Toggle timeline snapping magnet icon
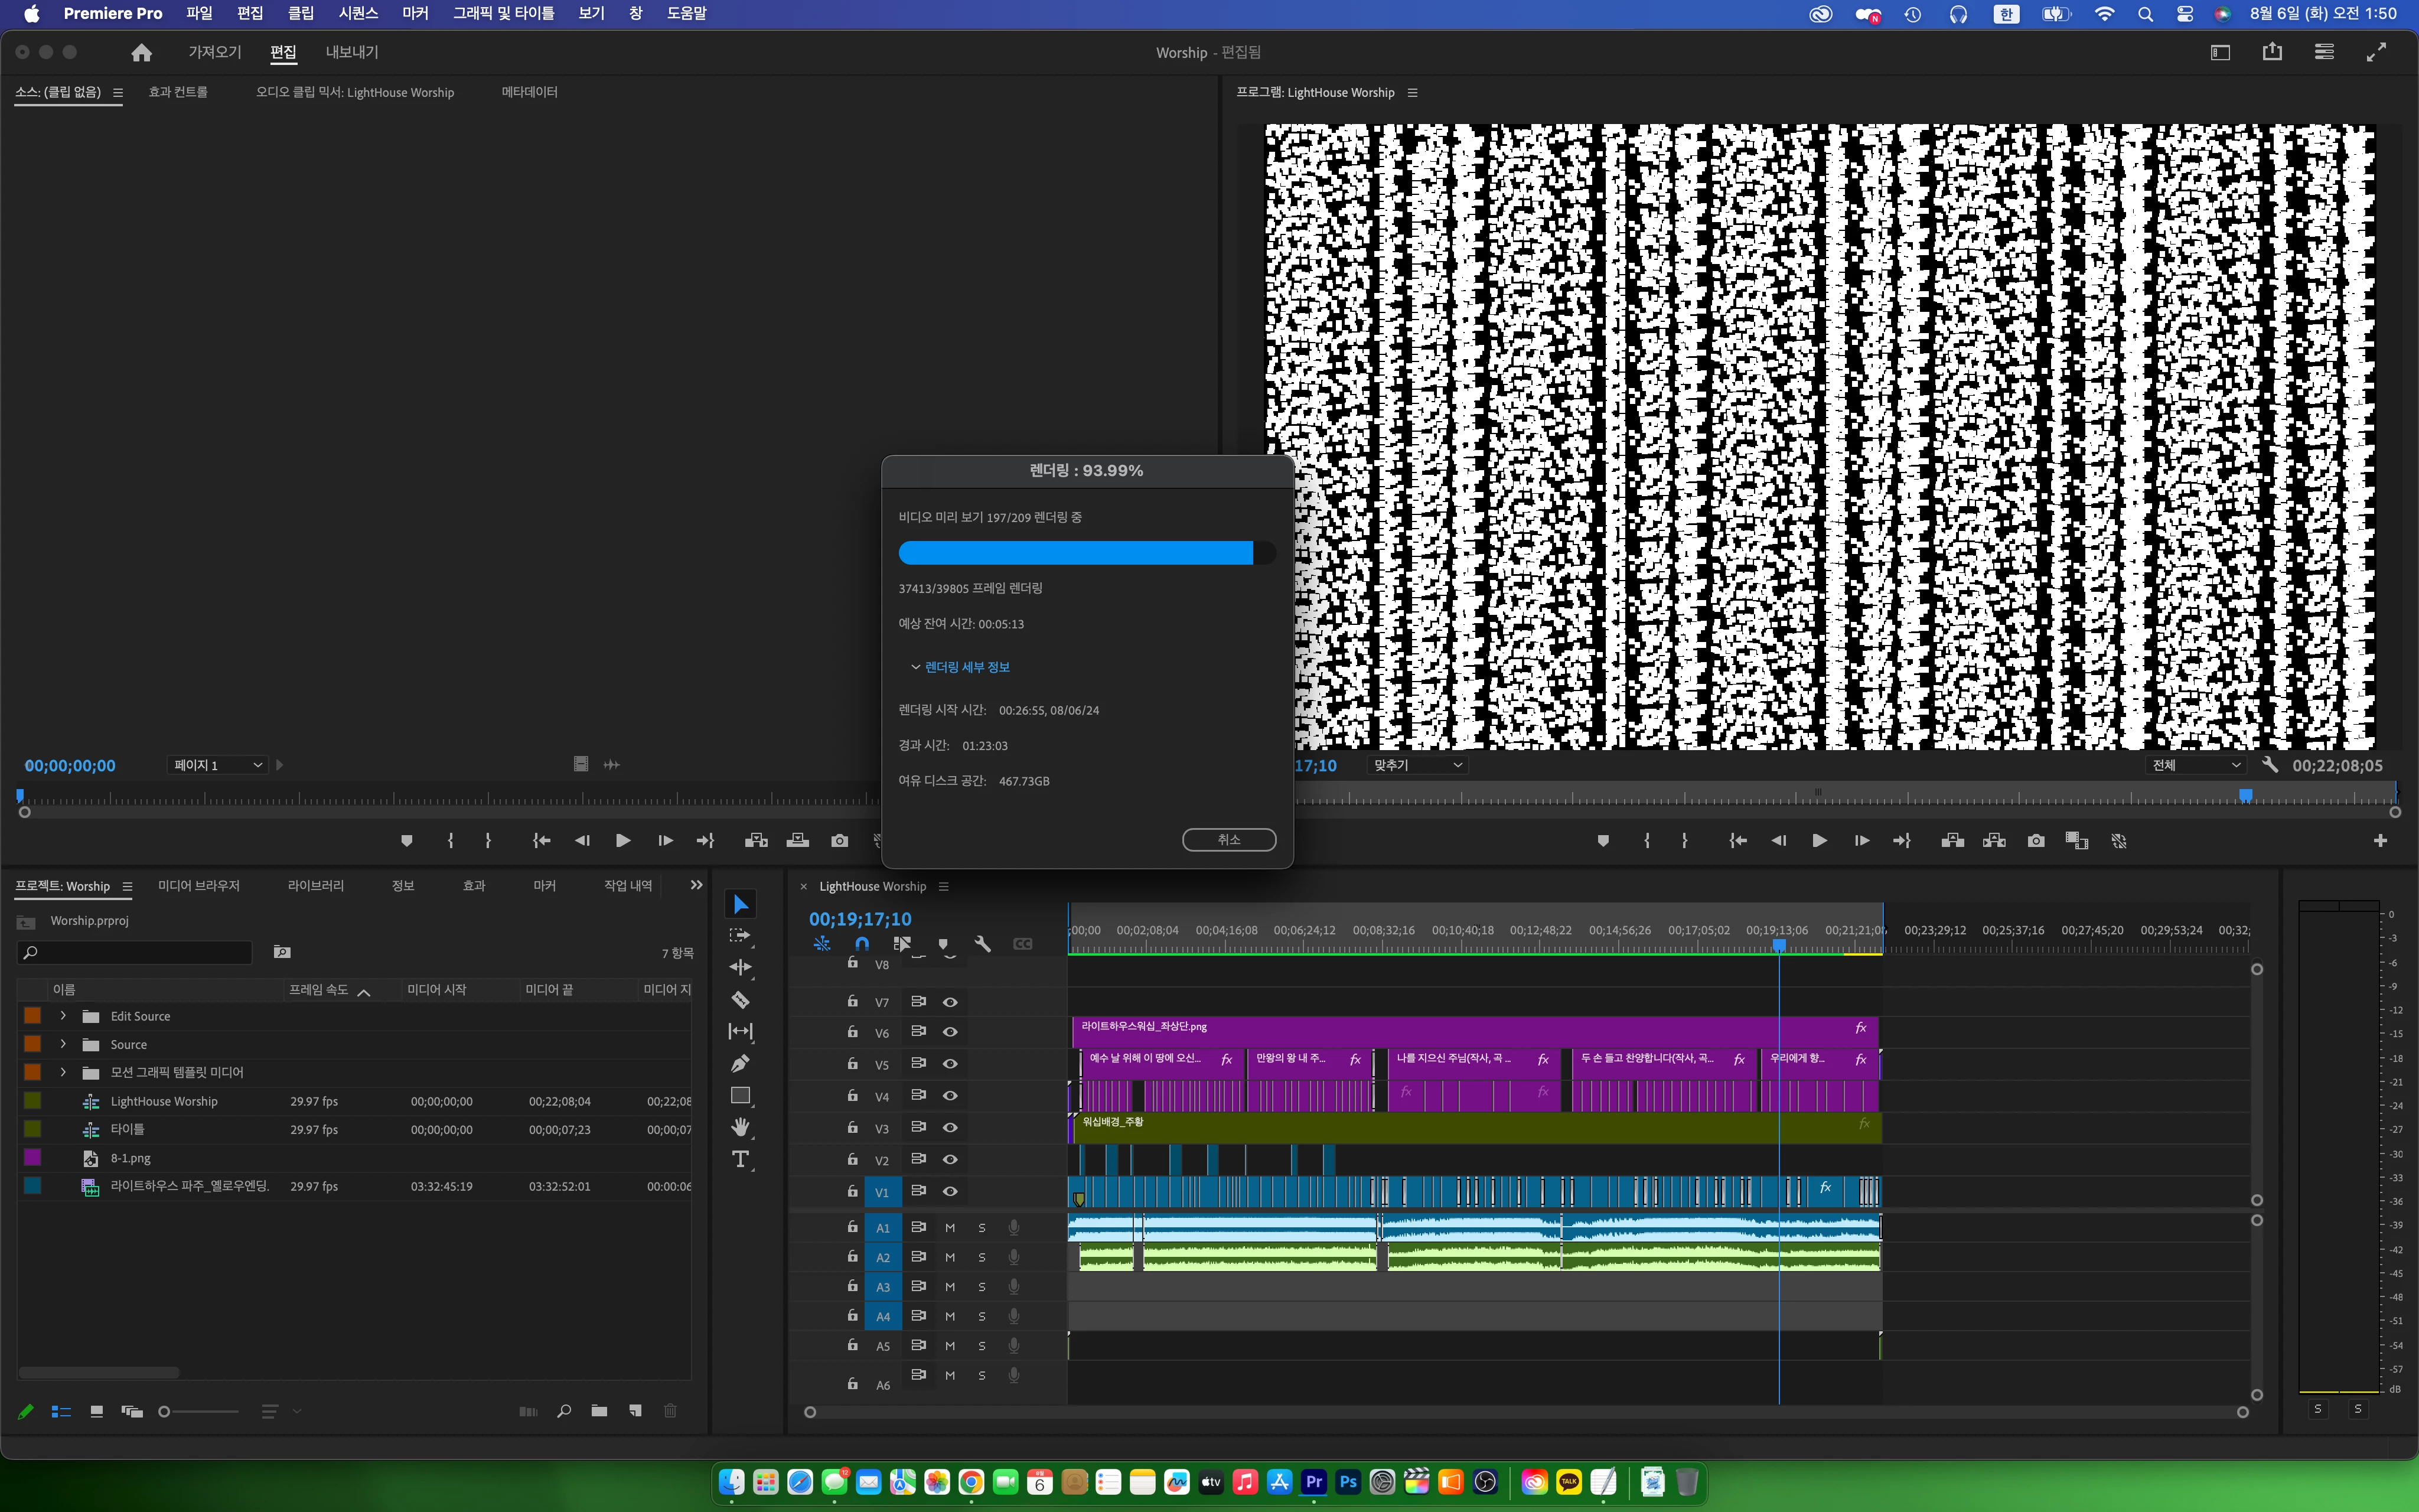Screen dimensions: 2419x1512 tap(862, 943)
